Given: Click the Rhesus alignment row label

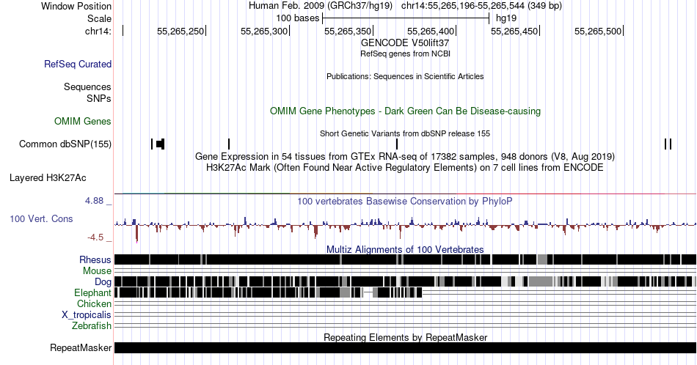Looking at the screenshot, I should pyautogui.click(x=95, y=259).
